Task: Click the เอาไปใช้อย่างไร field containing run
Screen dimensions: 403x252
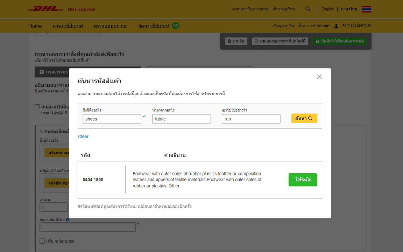Action: (251, 119)
